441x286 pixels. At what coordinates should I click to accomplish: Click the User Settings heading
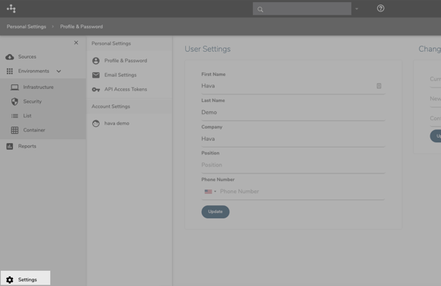tap(208, 49)
